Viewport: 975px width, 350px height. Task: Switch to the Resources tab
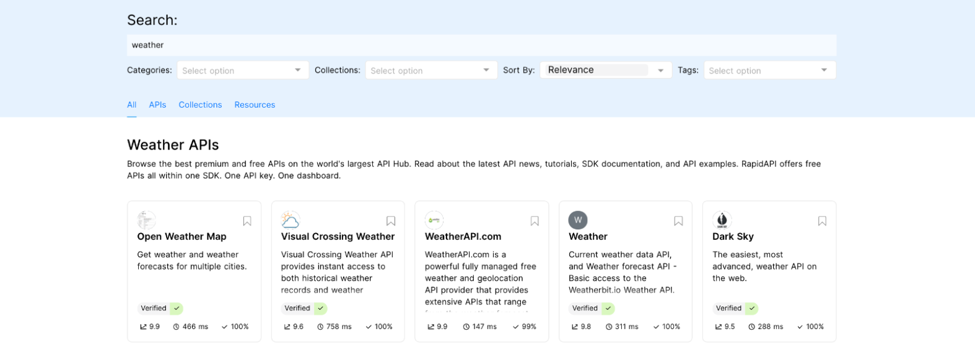tap(255, 105)
